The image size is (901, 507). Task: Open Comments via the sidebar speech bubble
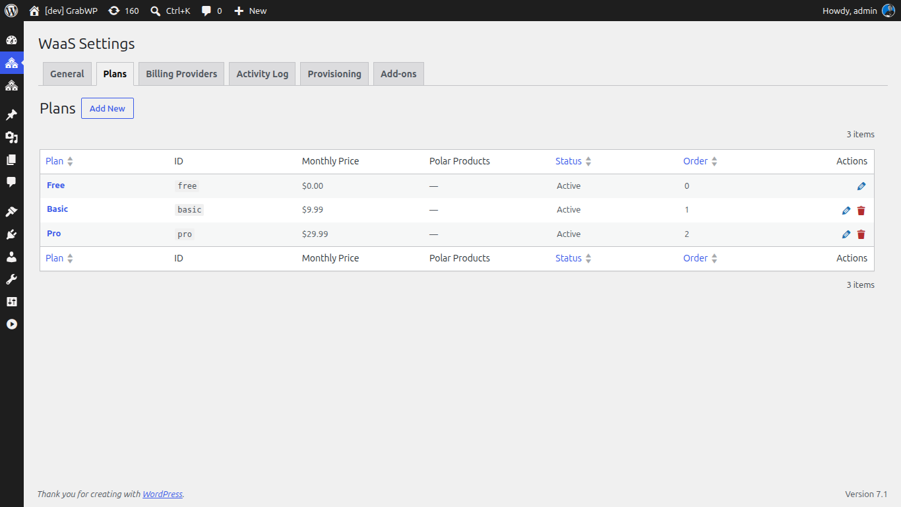tap(11, 182)
